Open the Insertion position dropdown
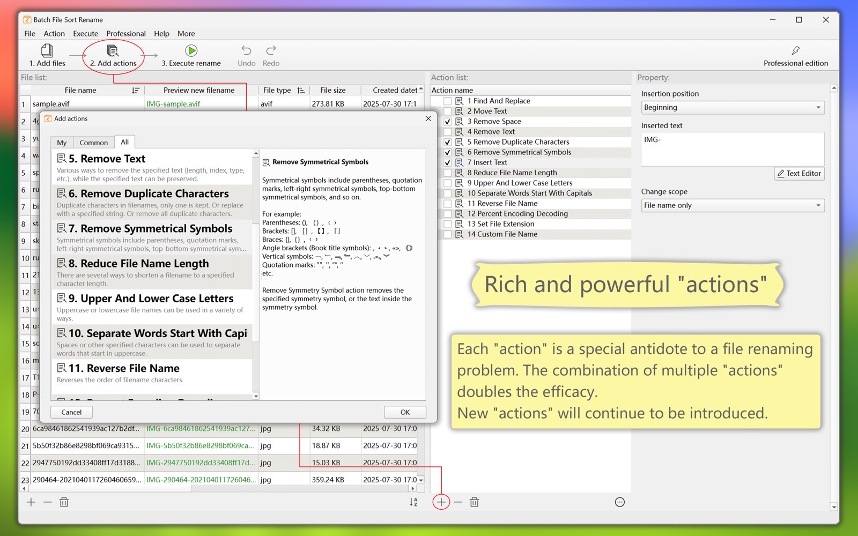Viewport: 858px width, 536px height. pos(733,108)
